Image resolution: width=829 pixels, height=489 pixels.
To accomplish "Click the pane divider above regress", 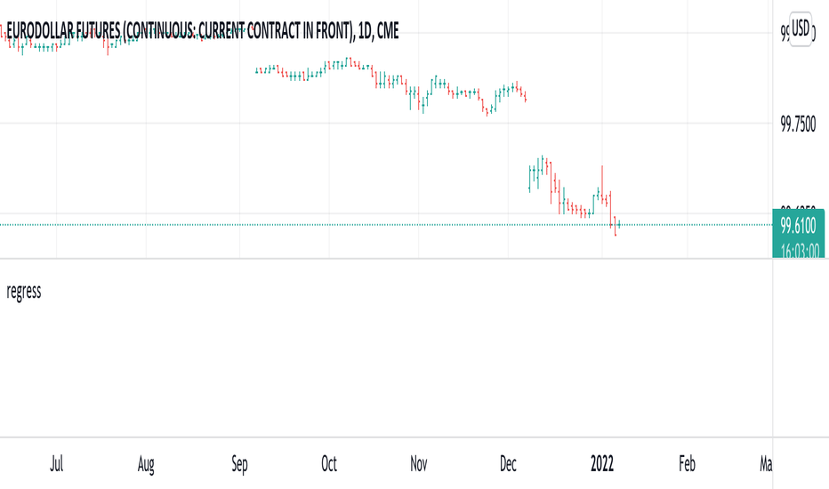I will coord(386,259).
